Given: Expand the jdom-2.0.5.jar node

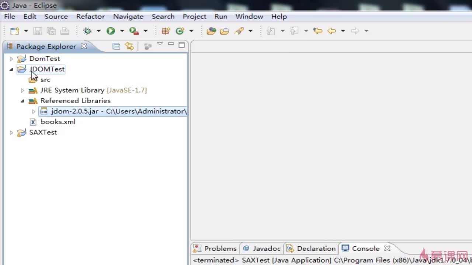Looking at the screenshot, I should pyautogui.click(x=33, y=111).
